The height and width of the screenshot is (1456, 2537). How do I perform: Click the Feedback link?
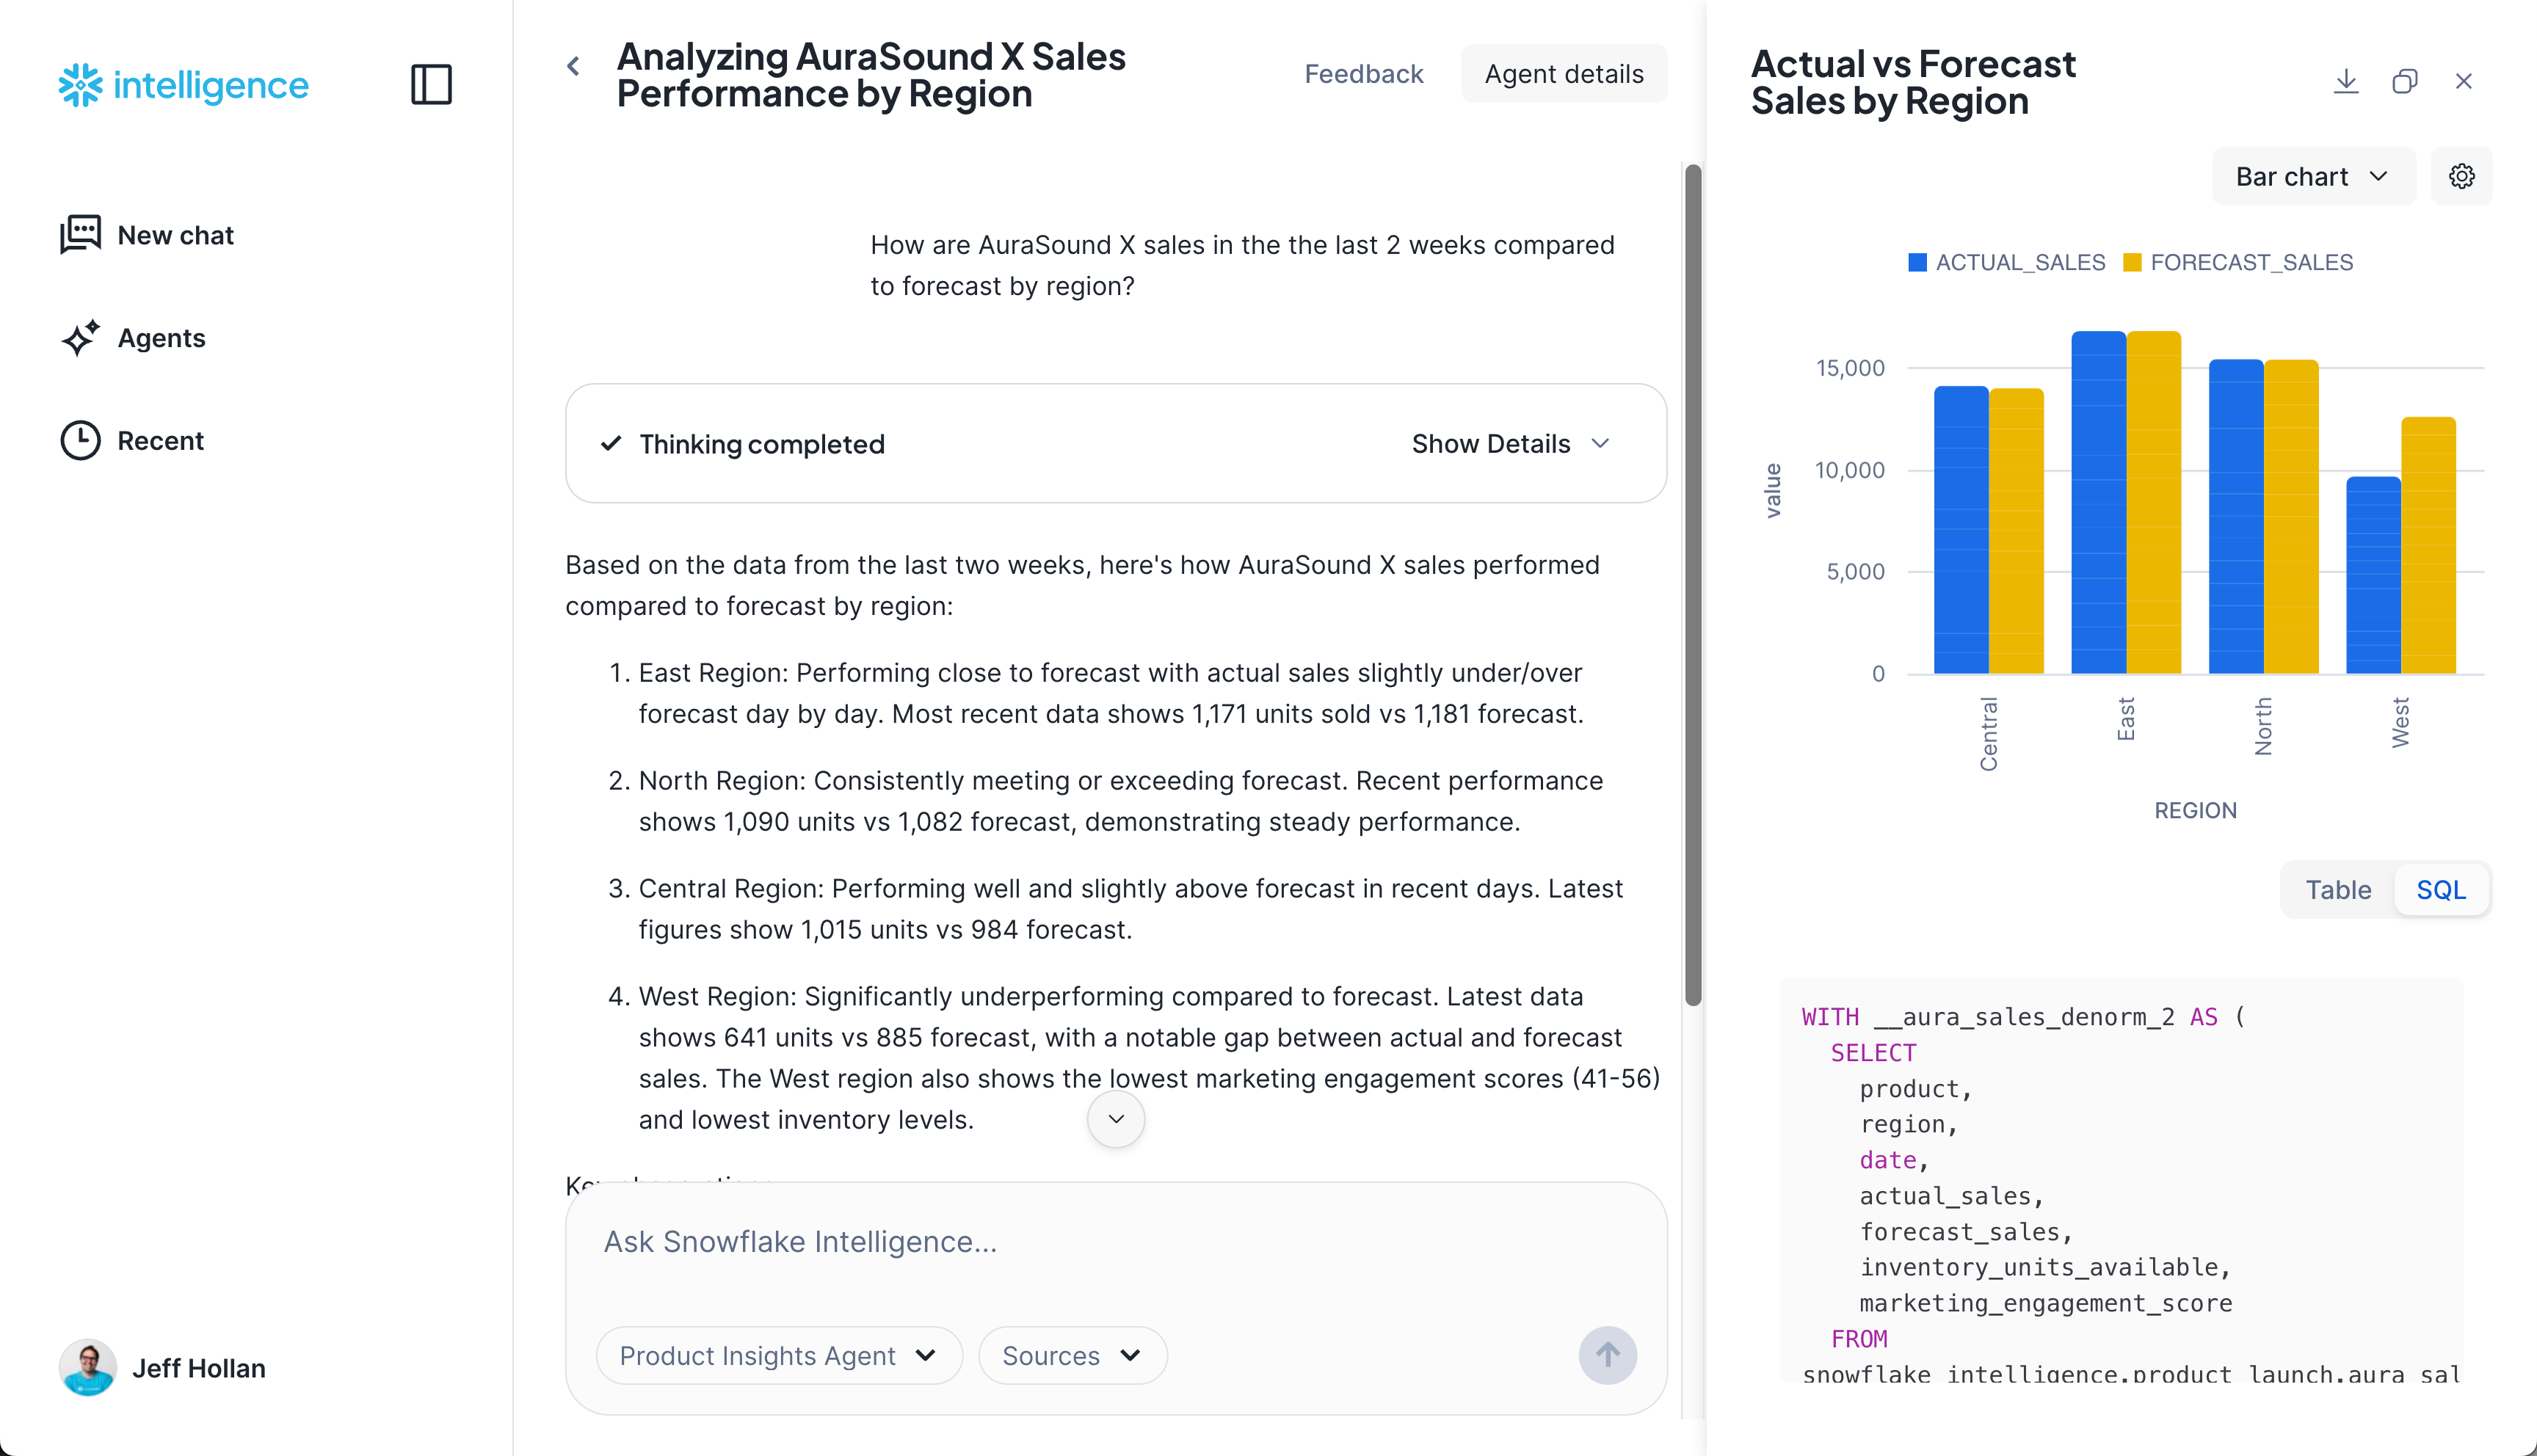(x=1363, y=74)
